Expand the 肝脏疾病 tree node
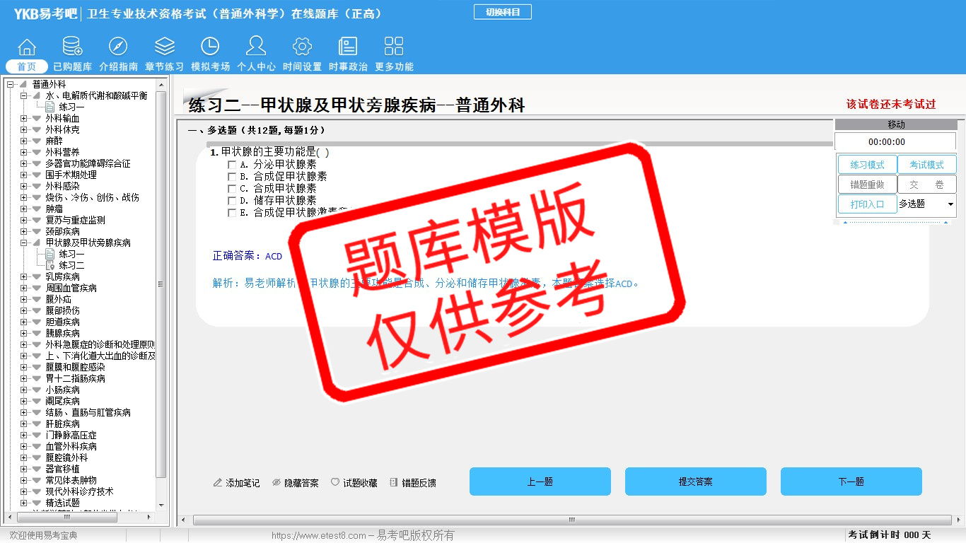 tap(24, 424)
